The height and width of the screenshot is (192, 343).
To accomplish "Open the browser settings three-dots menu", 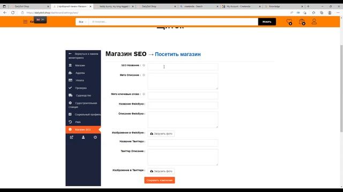I will coord(338,13).
